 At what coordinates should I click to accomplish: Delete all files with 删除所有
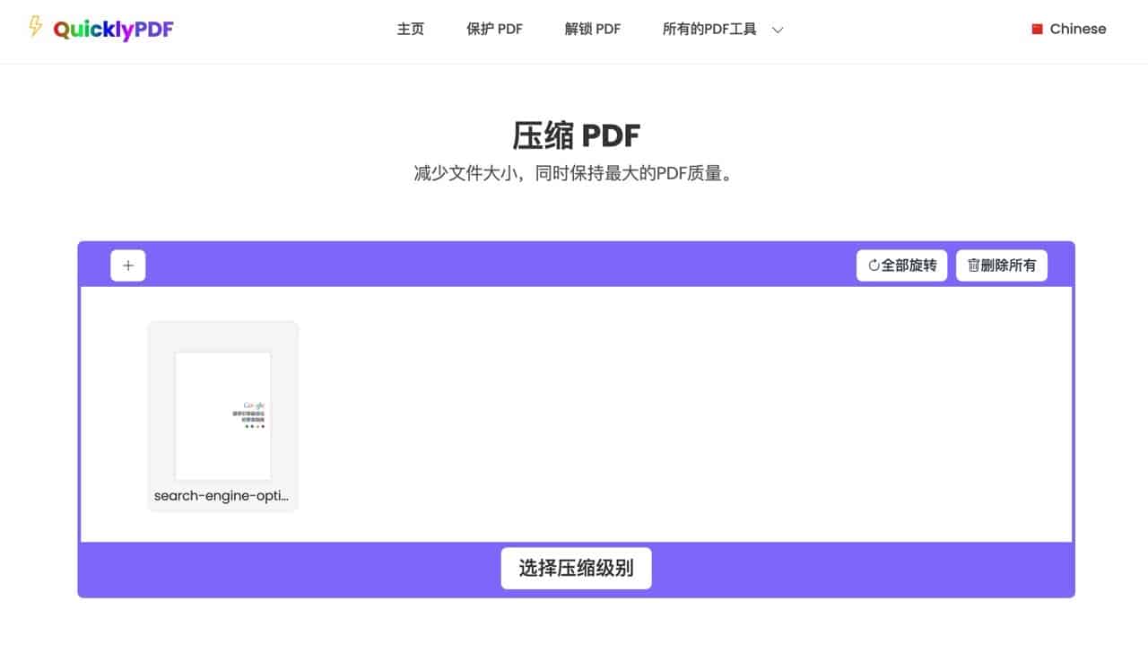tap(1001, 266)
